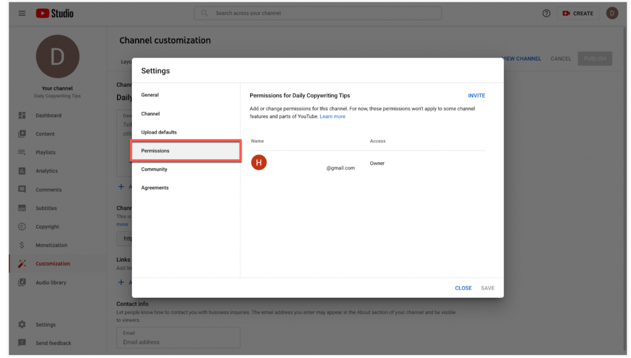Click the Audio library icon
This screenshot has height=358, width=631.
tap(22, 282)
